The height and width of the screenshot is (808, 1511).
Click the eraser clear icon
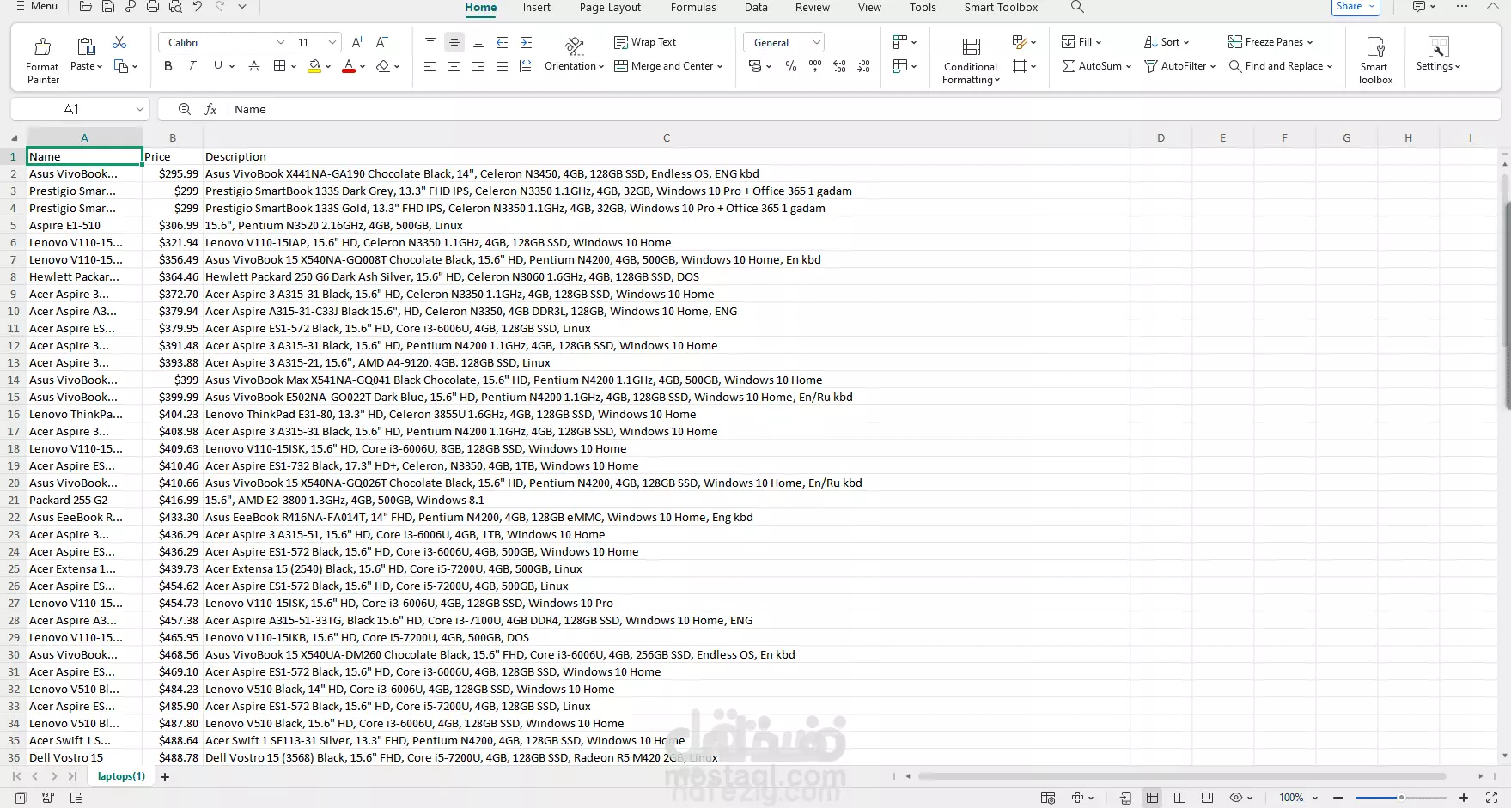383,66
